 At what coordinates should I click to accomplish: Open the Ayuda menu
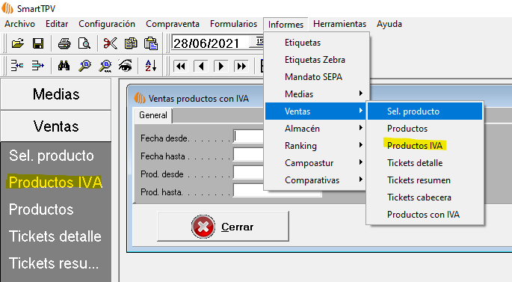389,24
